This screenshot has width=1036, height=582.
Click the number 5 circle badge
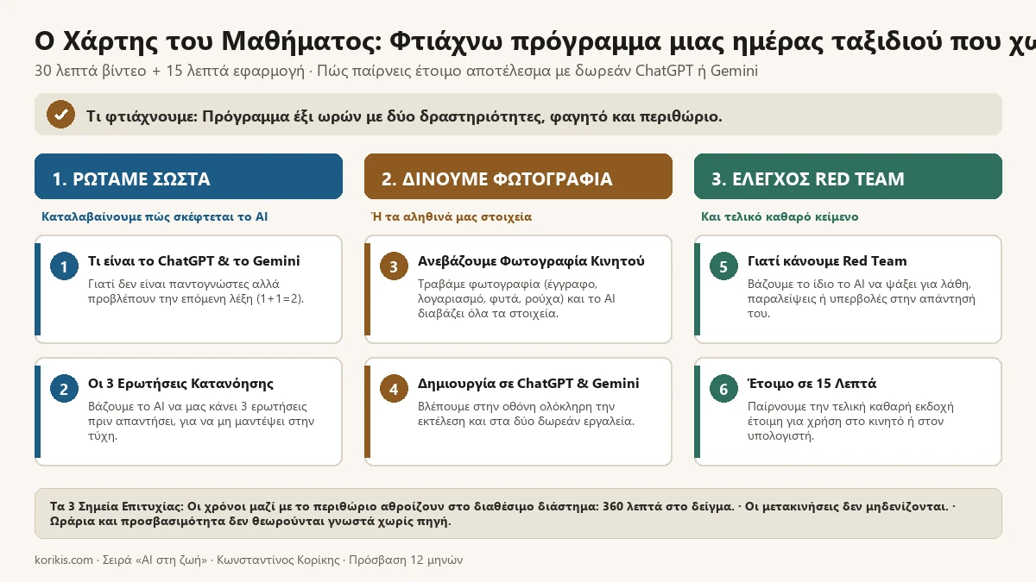(x=723, y=266)
